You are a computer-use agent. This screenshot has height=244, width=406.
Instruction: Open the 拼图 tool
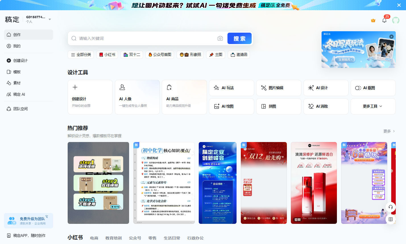pos(279,106)
